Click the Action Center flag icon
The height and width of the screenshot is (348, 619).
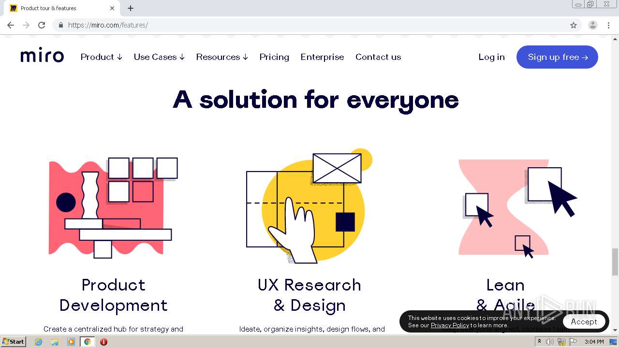[x=573, y=342]
